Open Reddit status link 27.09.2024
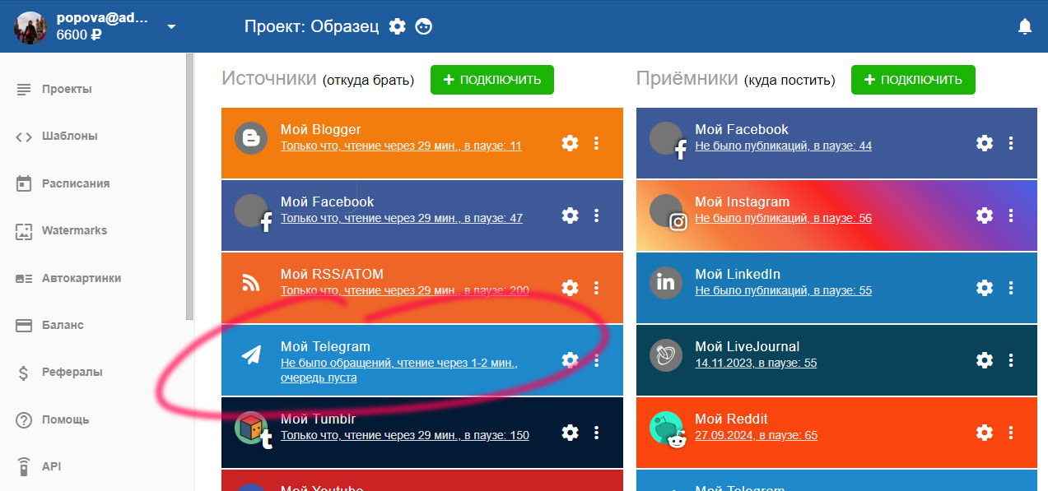Viewport: 1048px width, 491px height. point(757,436)
